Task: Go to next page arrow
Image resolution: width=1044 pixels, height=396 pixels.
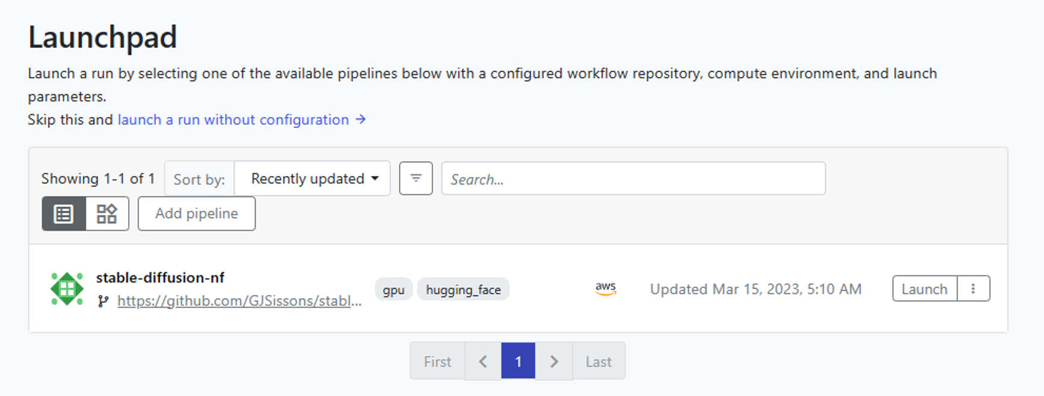Action: click(554, 362)
